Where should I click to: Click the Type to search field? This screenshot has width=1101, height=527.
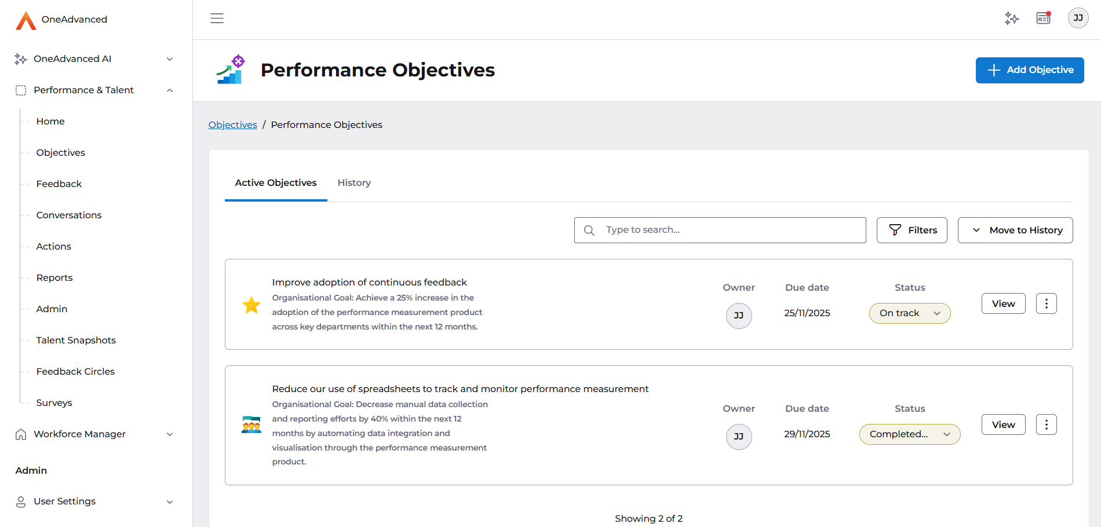[x=730, y=230]
